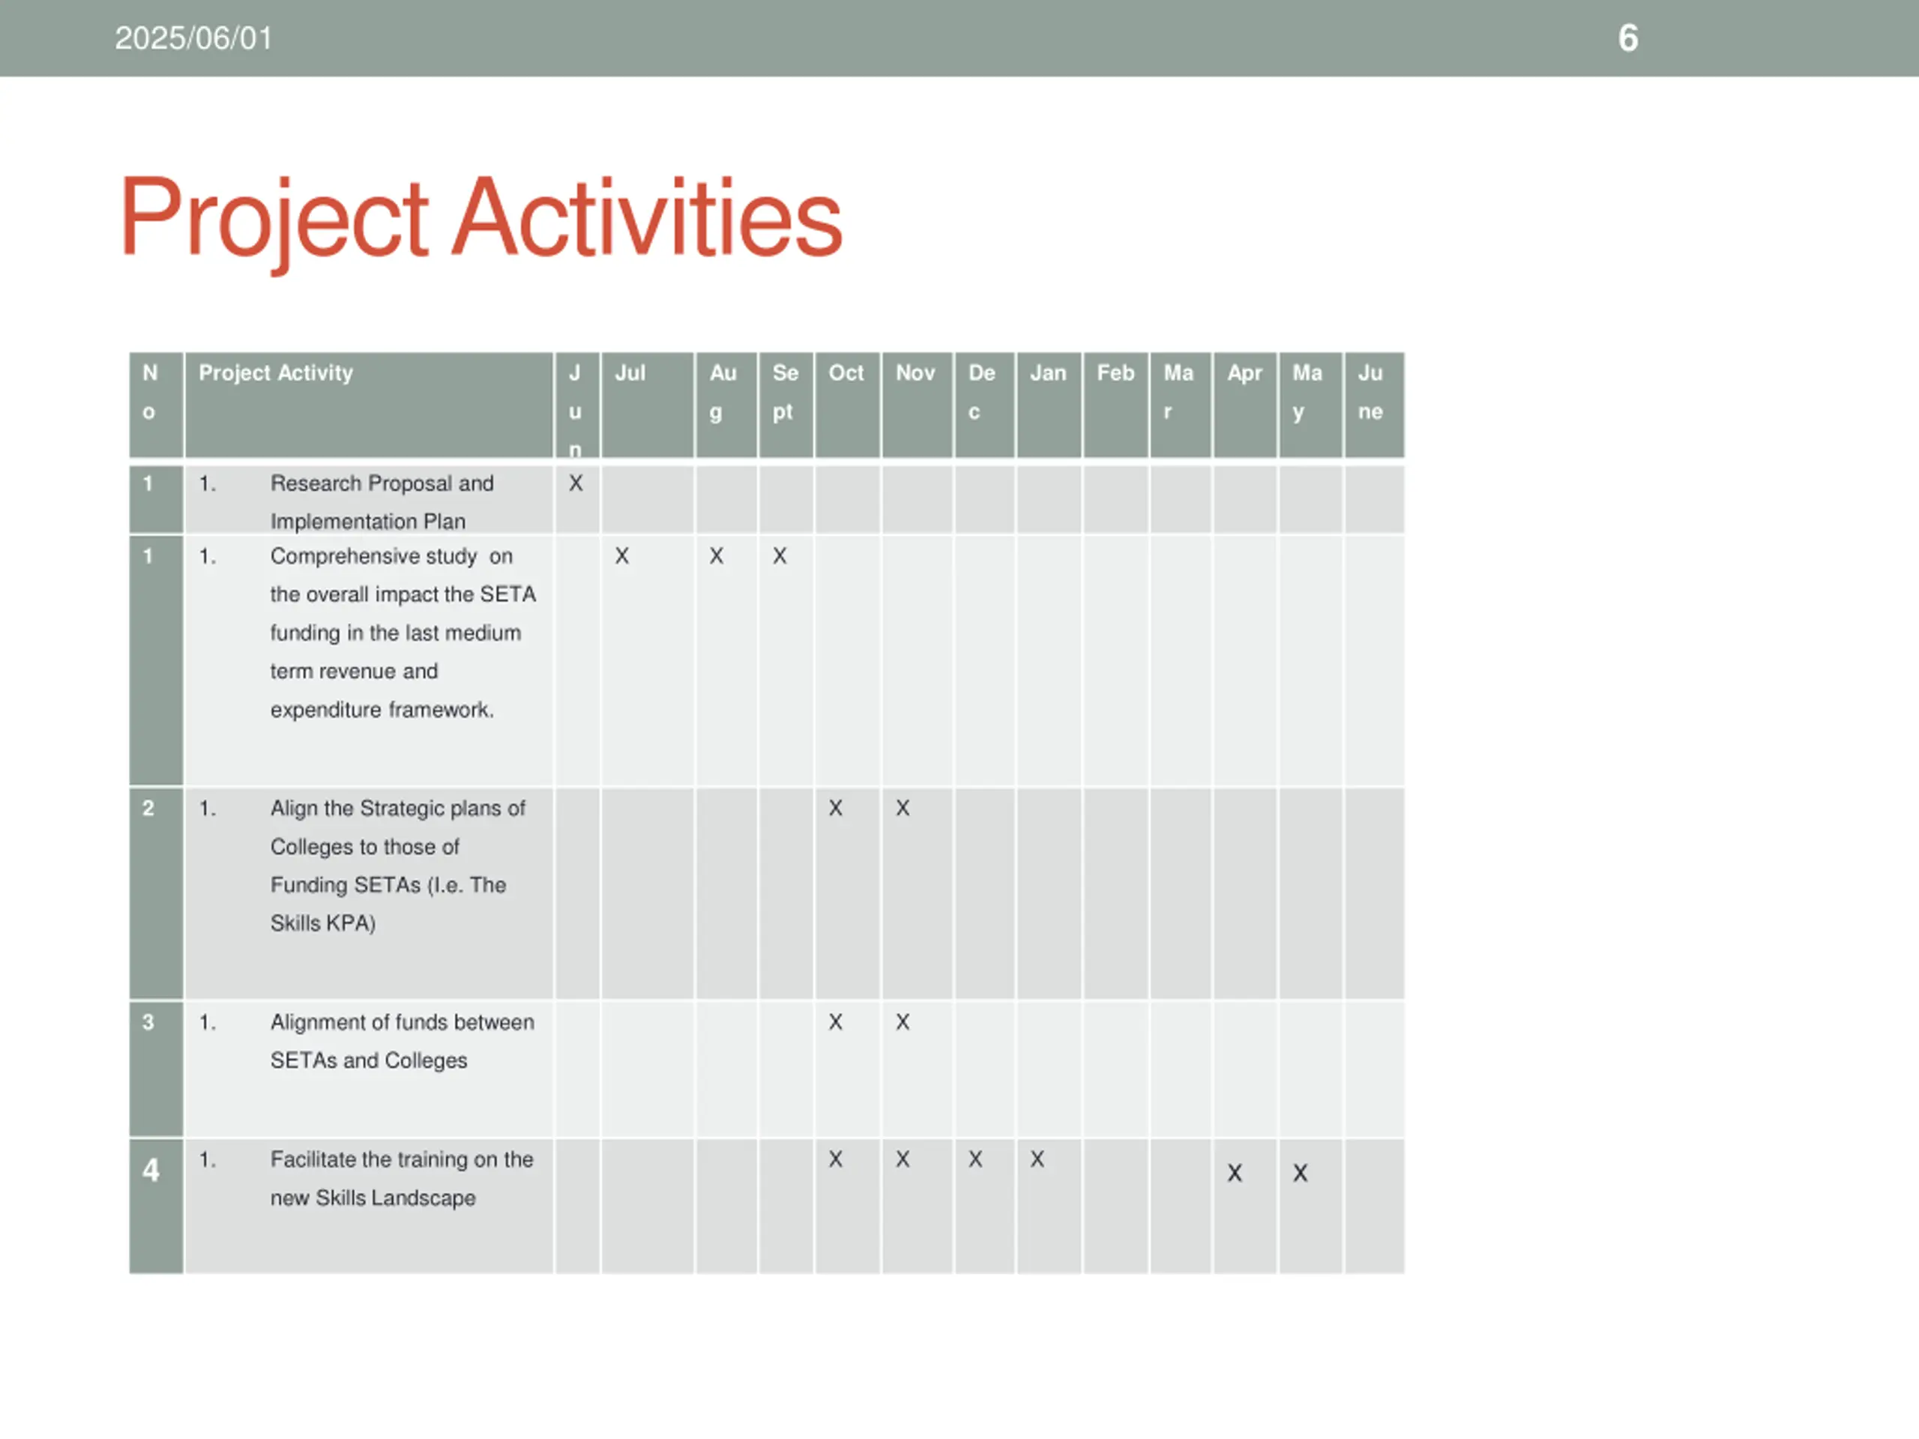Click Sept X in Comprehensive study row
The width and height of the screenshot is (1919, 1439).
(780, 556)
